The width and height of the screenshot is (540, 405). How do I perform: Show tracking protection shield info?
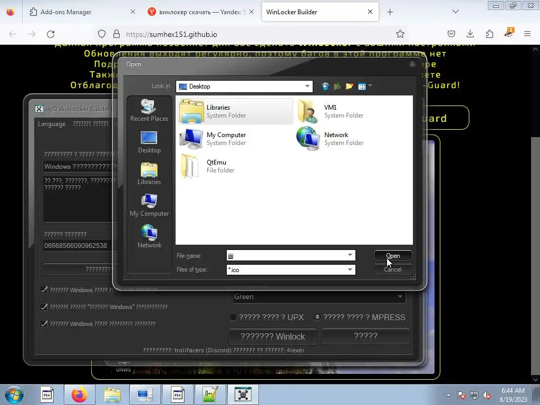point(102,34)
